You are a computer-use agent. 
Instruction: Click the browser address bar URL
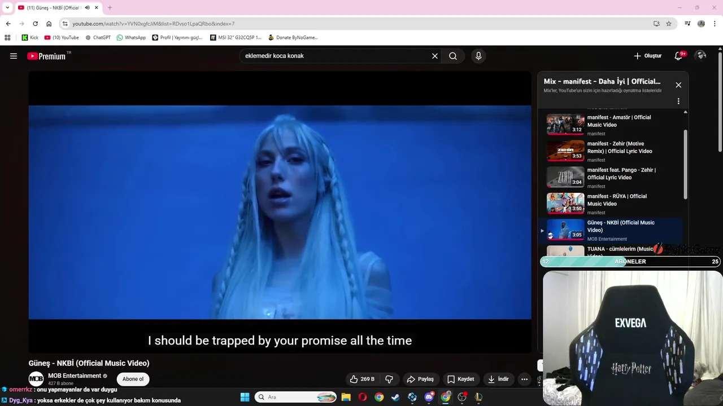point(153,24)
